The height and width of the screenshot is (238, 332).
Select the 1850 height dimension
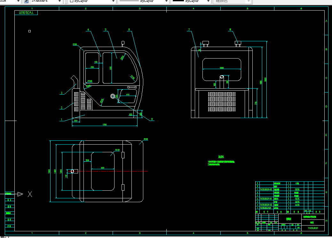pos(261,82)
